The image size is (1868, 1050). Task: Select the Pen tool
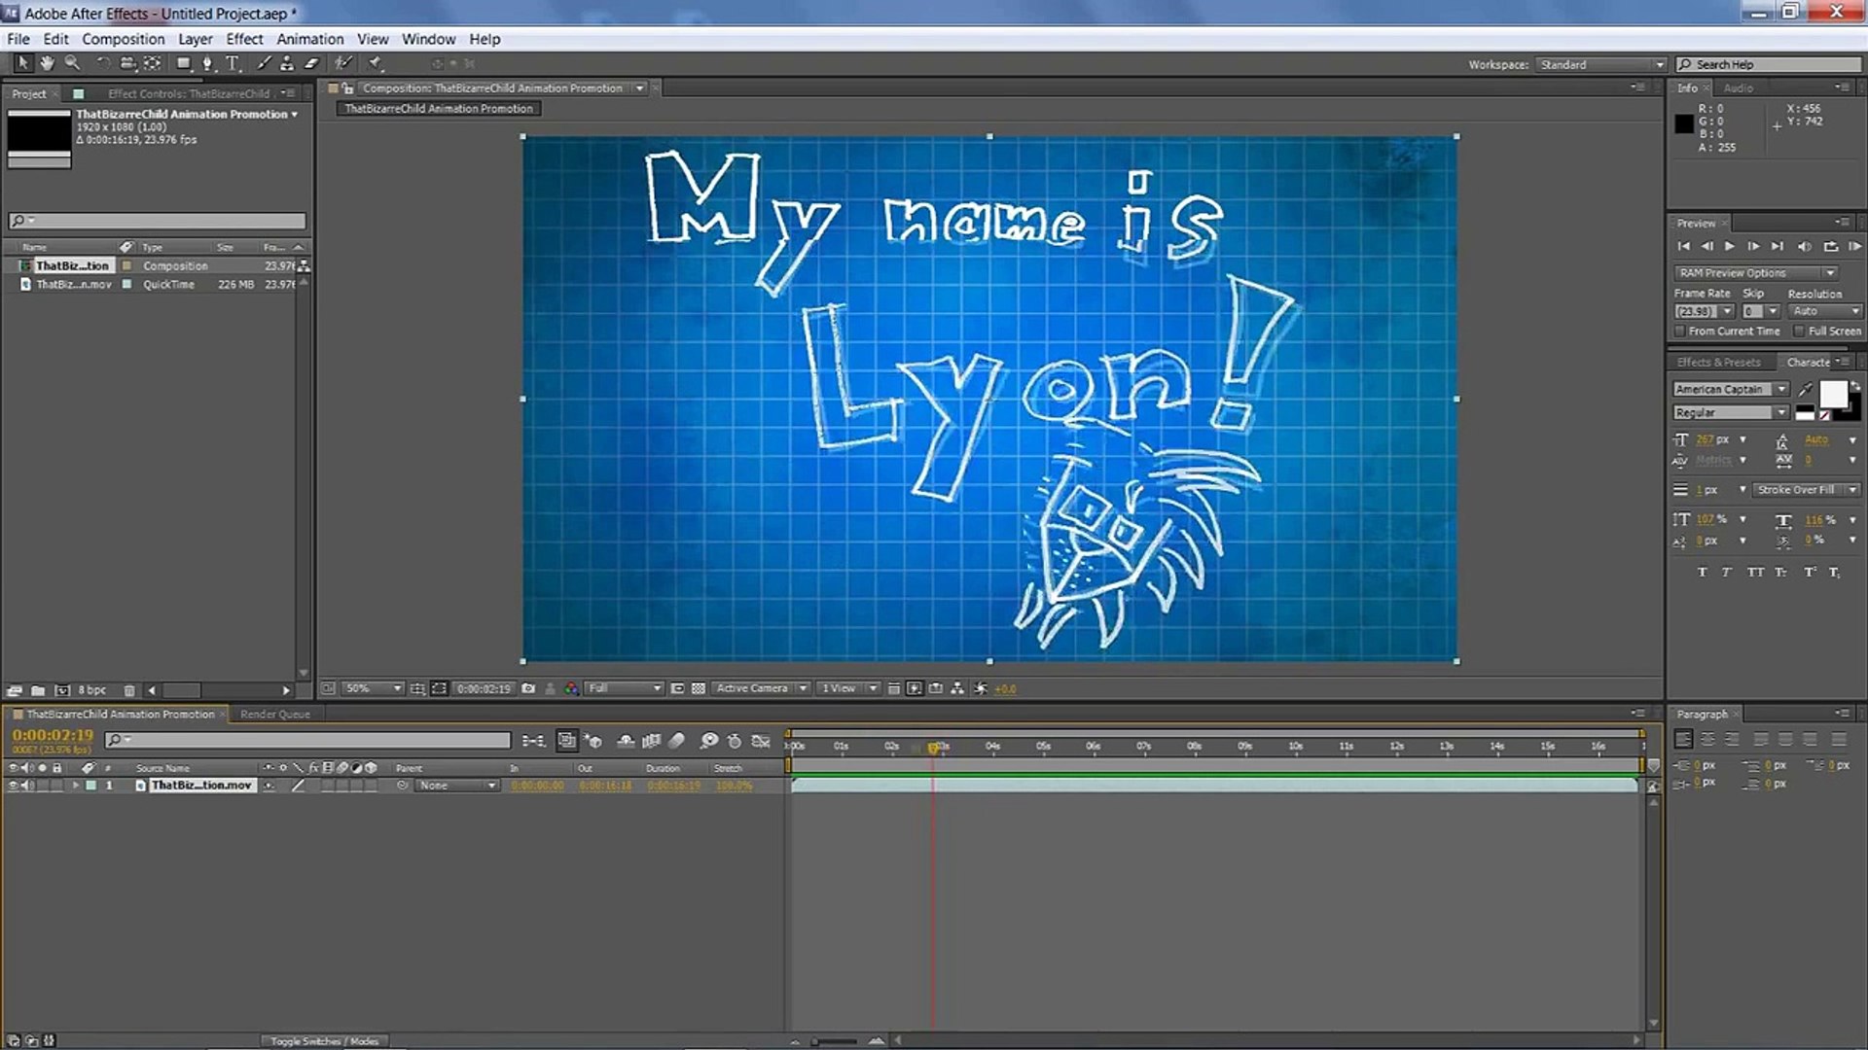(x=207, y=64)
